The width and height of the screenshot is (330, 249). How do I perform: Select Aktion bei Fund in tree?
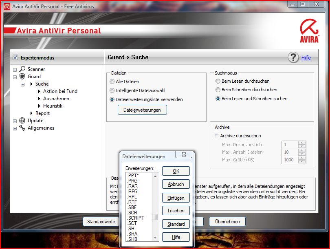click(60, 91)
